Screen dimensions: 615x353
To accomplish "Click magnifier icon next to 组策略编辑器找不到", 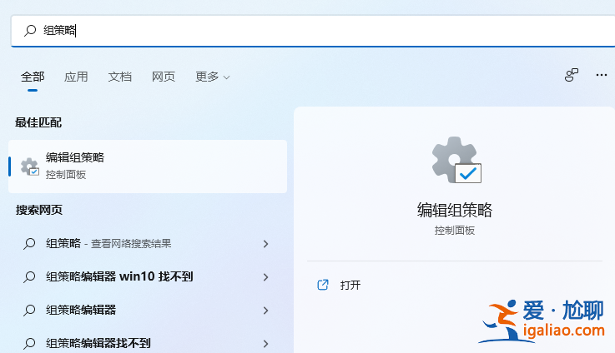I will coord(29,344).
